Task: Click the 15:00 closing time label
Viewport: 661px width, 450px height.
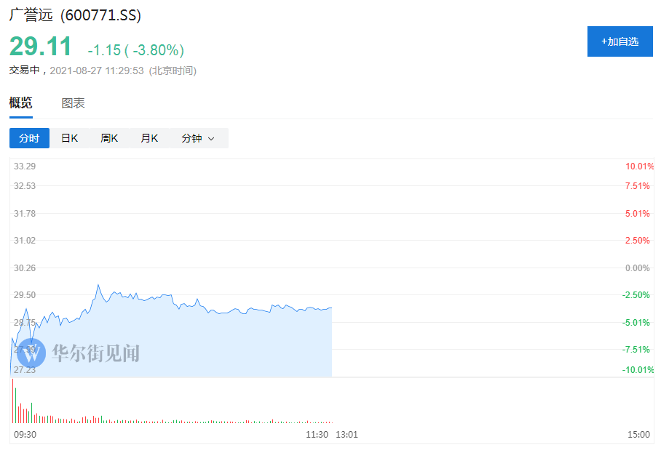Action: pyautogui.click(x=638, y=434)
